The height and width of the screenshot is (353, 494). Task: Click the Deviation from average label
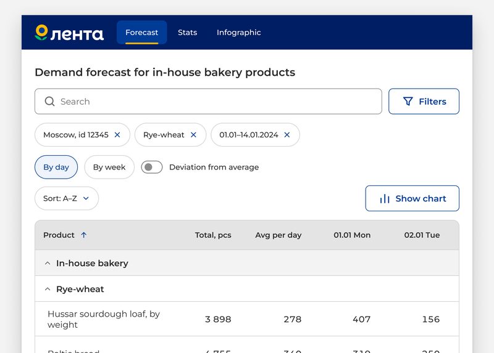(x=214, y=167)
